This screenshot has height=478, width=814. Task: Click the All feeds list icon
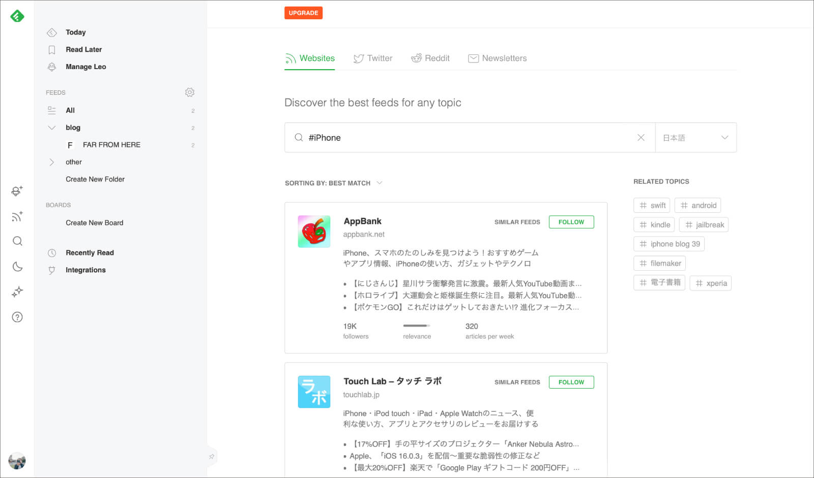52,110
